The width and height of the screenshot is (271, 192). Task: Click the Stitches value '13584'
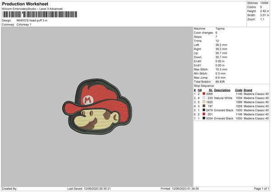[x=264, y=3]
